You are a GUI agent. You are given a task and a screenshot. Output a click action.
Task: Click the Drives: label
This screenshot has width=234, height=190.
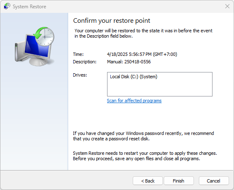[x=80, y=75]
